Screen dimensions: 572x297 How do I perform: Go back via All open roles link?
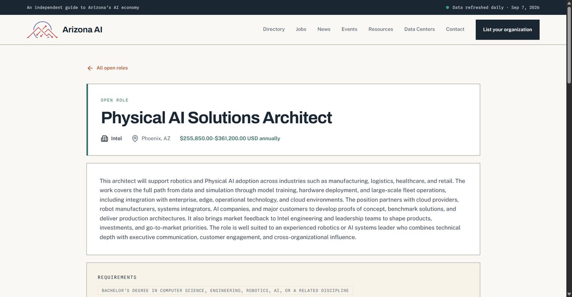(x=112, y=68)
